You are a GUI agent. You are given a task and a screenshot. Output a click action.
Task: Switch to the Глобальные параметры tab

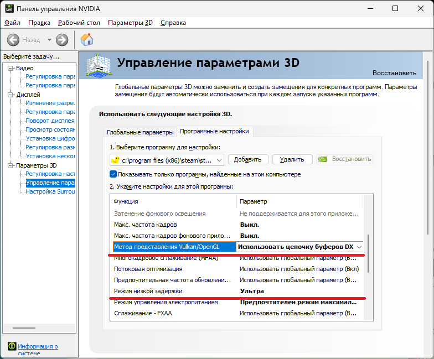click(139, 132)
